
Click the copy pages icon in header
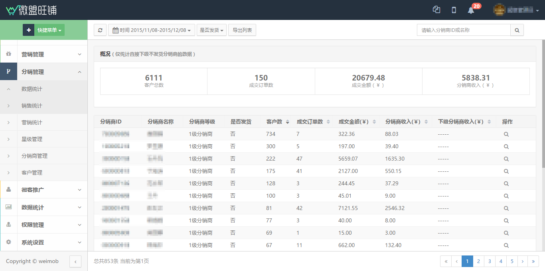coord(436,10)
